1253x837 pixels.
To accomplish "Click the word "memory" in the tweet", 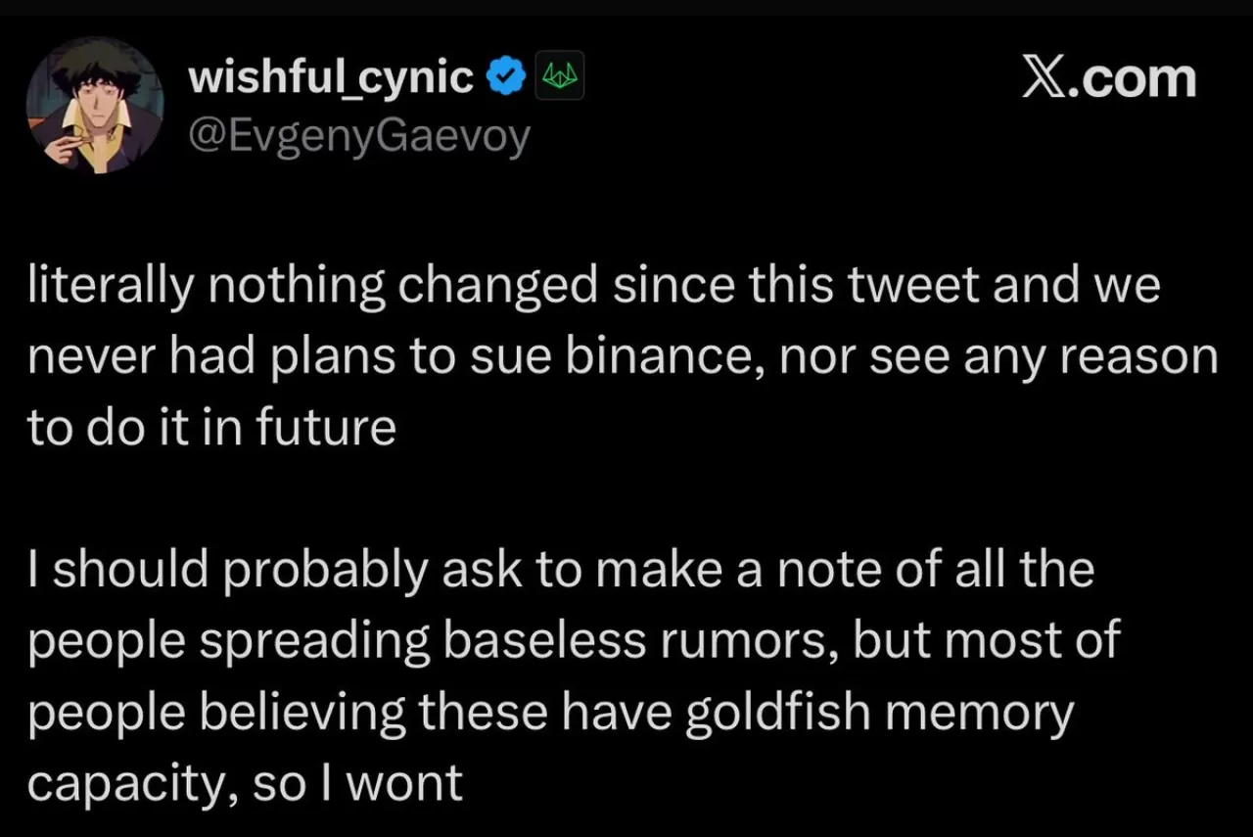I will click(x=1004, y=712).
